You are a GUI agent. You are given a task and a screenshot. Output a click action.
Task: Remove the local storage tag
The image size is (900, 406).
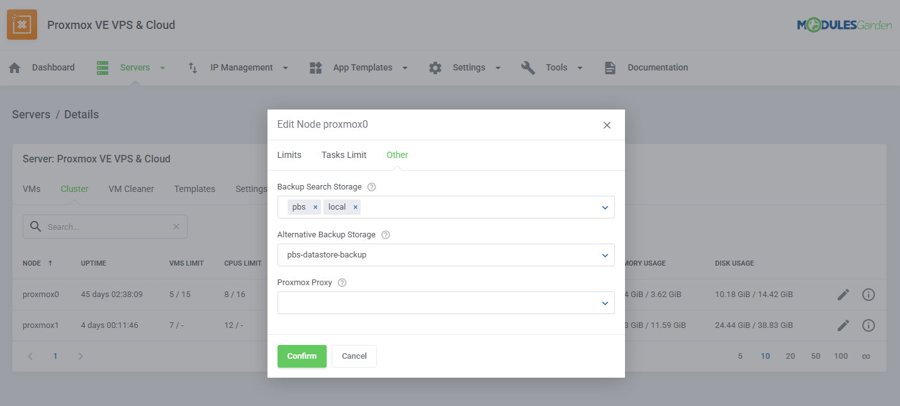coord(356,206)
